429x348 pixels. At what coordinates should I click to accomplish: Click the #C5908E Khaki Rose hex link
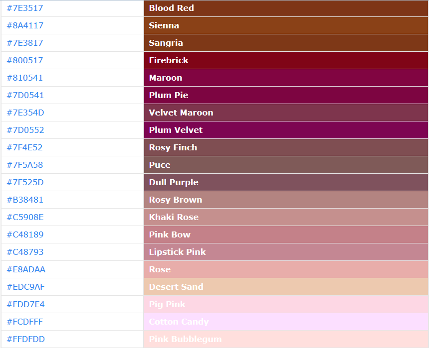coord(22,217)
